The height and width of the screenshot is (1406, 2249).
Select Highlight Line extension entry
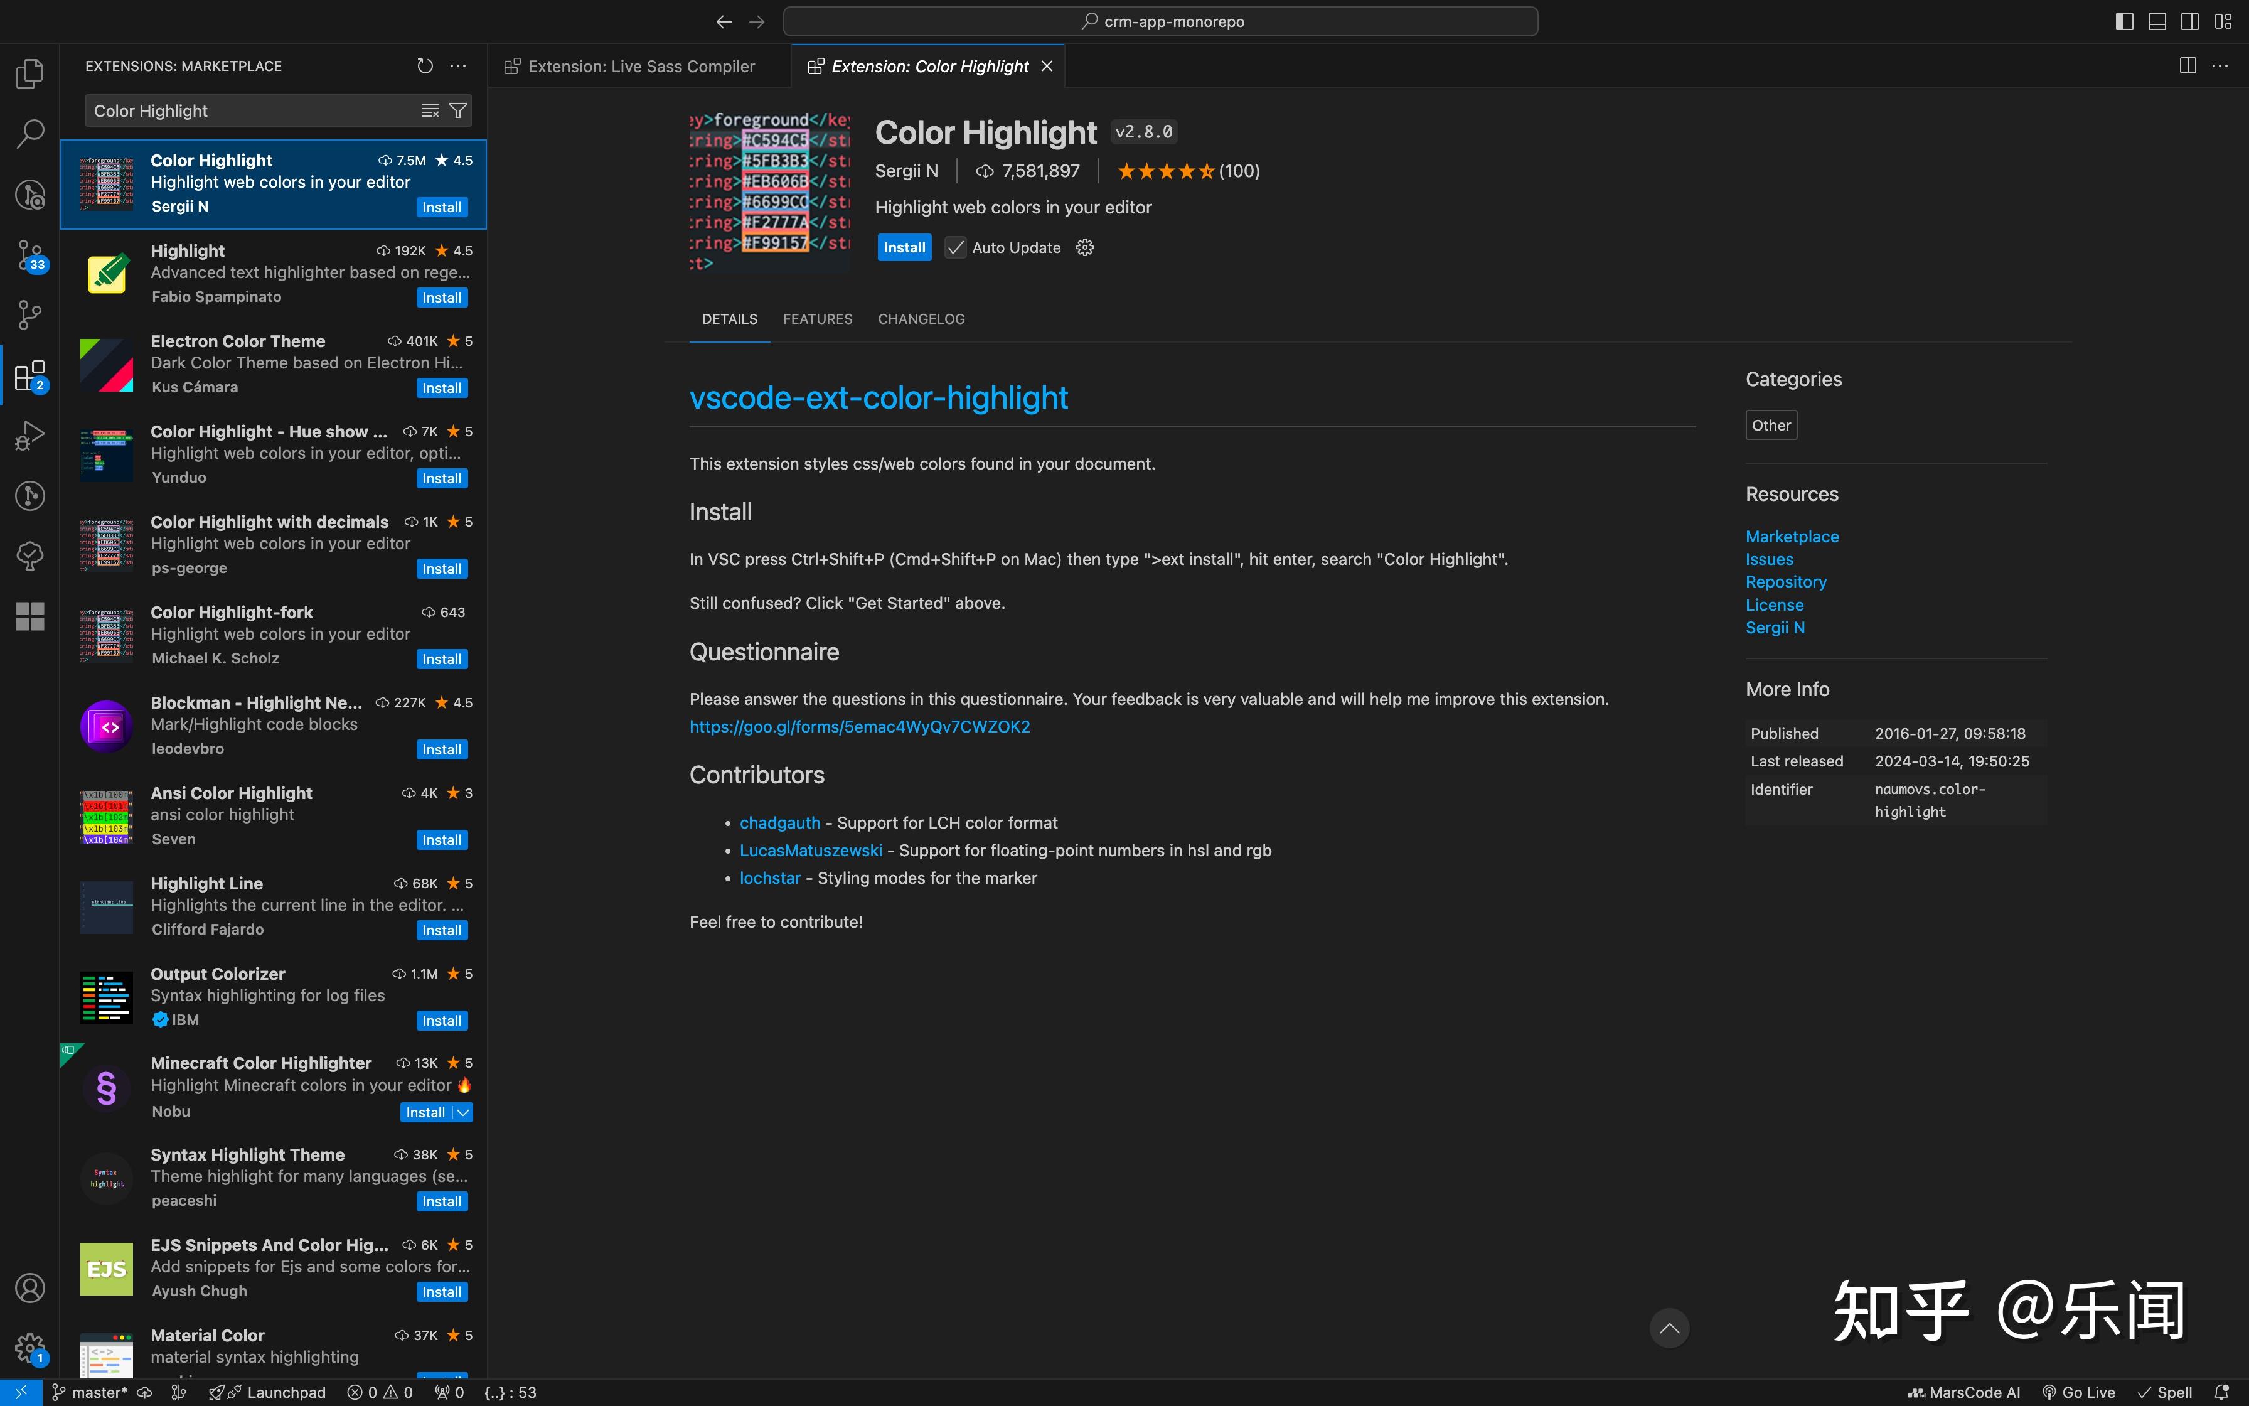(x=273, y=906)
